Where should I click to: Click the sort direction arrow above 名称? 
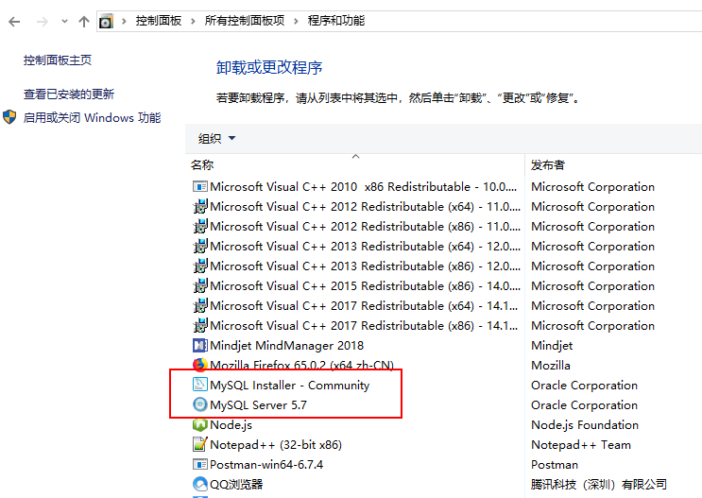[x=356, y=156]
